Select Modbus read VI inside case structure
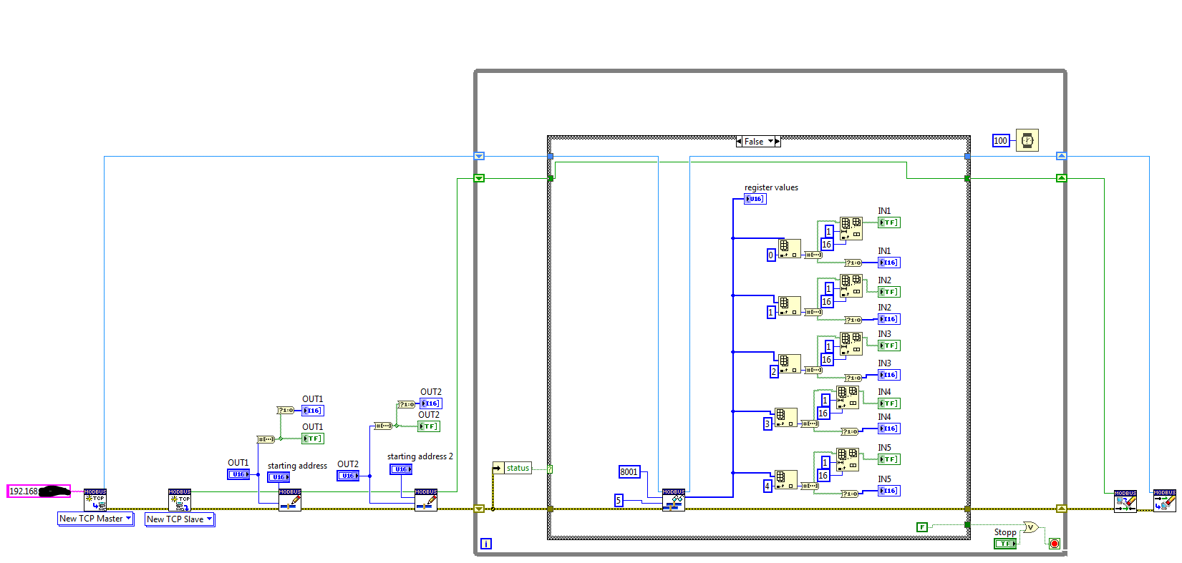1182x563 pixels. click(x=674, y=499)
